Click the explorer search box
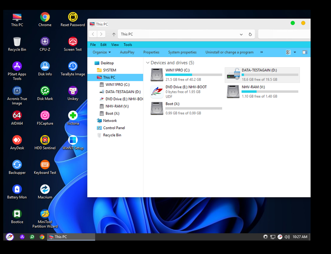The image size is (331, 254). (x=284, y=34)
